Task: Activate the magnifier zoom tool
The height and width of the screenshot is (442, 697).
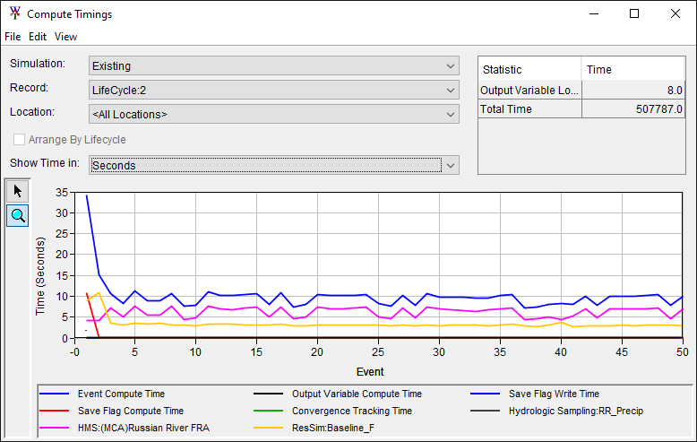Action: 17,216
